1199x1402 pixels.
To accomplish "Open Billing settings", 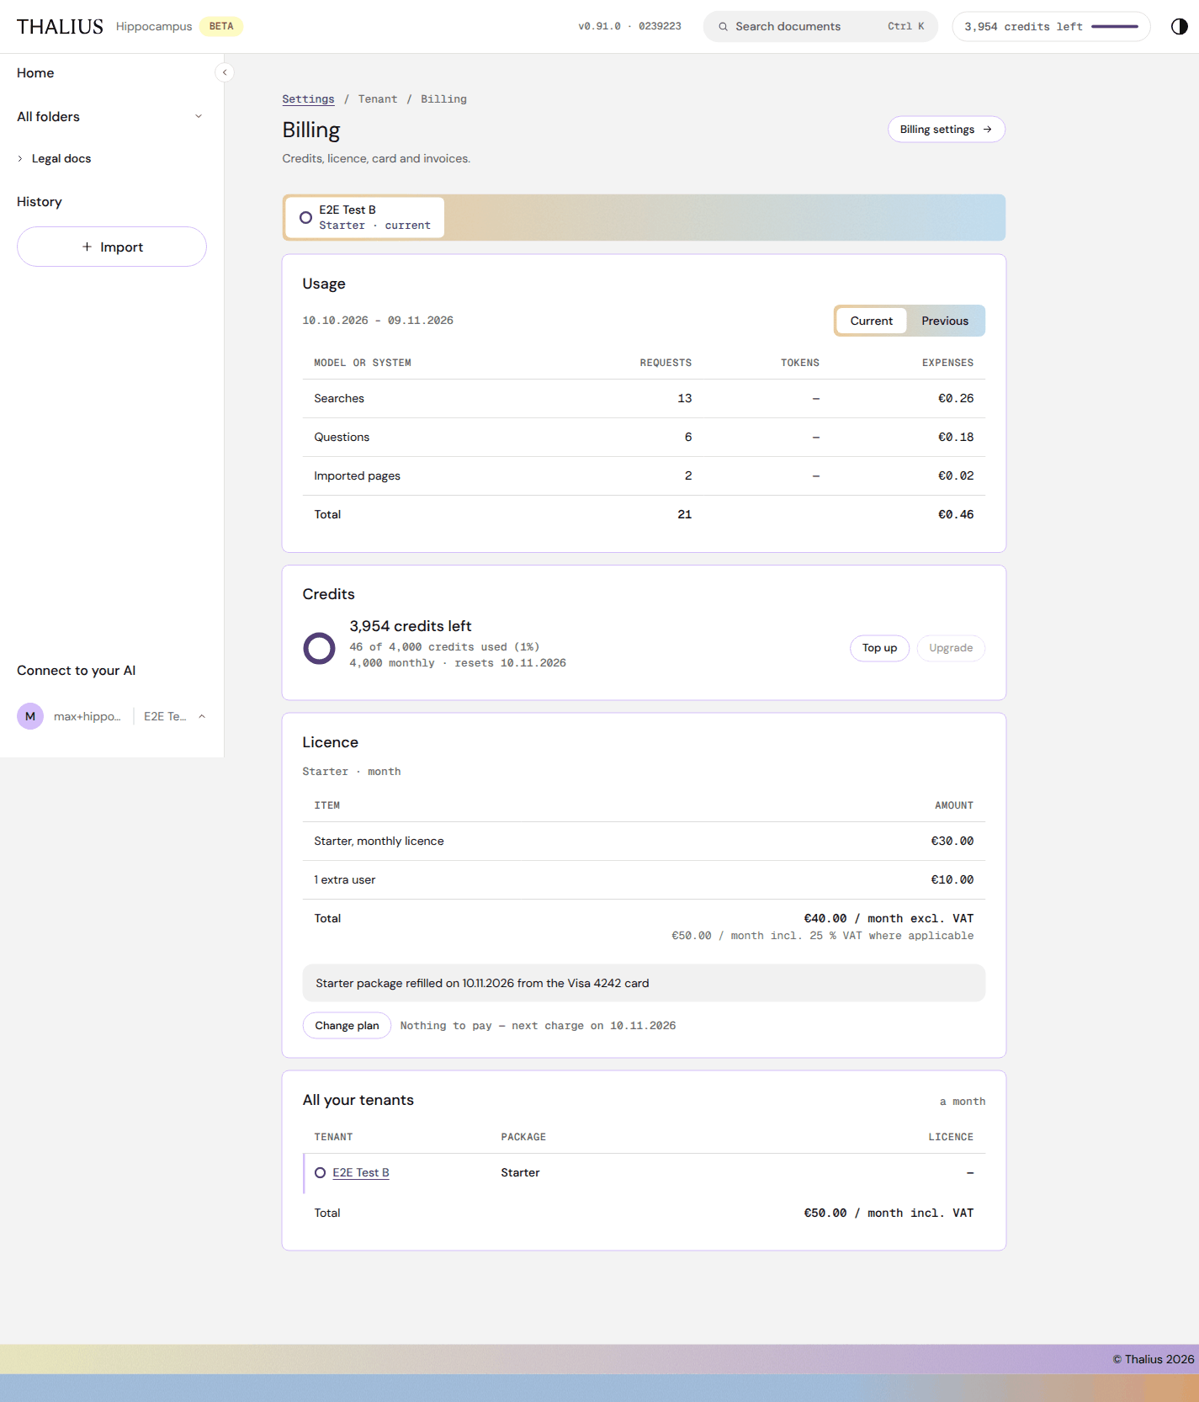I will pos(947,130).
